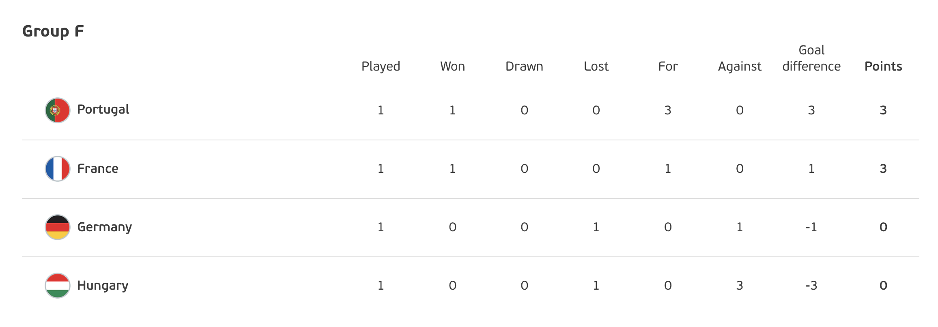Click the Germany flag icon
This screenshot has width=938, height=327.
(x=58, y=227)
